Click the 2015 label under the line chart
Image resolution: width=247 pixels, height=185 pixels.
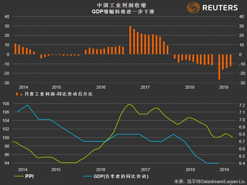click(x=56, y=170)
